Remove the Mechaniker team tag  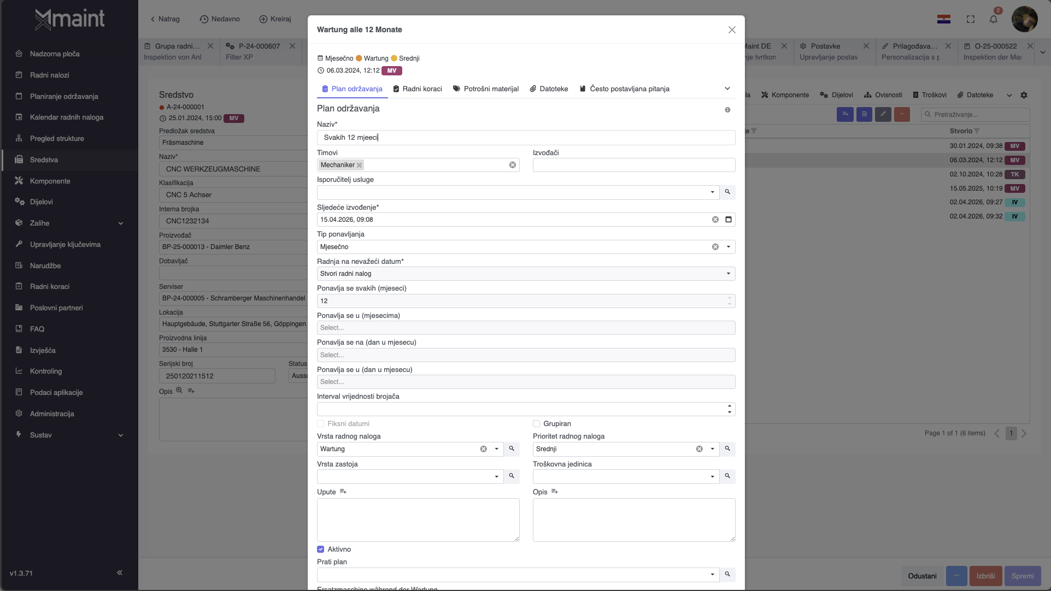(359, 165)
